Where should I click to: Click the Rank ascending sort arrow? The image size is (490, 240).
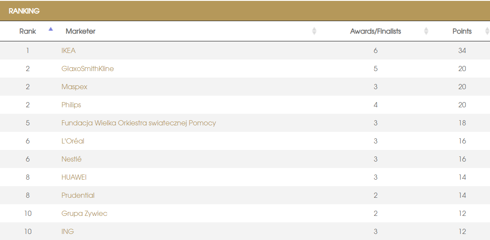click(51, 29)
